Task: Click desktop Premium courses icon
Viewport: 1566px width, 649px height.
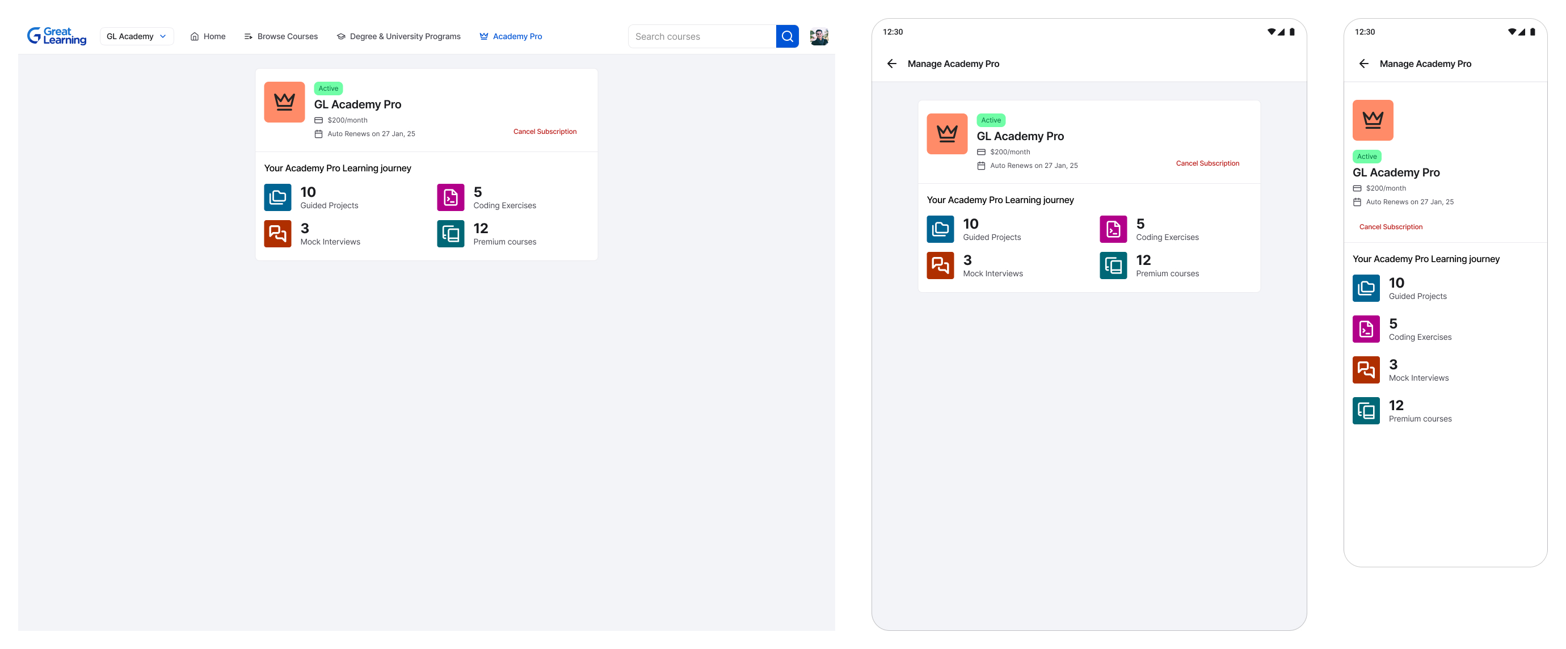Action: (x=451, y=234)
